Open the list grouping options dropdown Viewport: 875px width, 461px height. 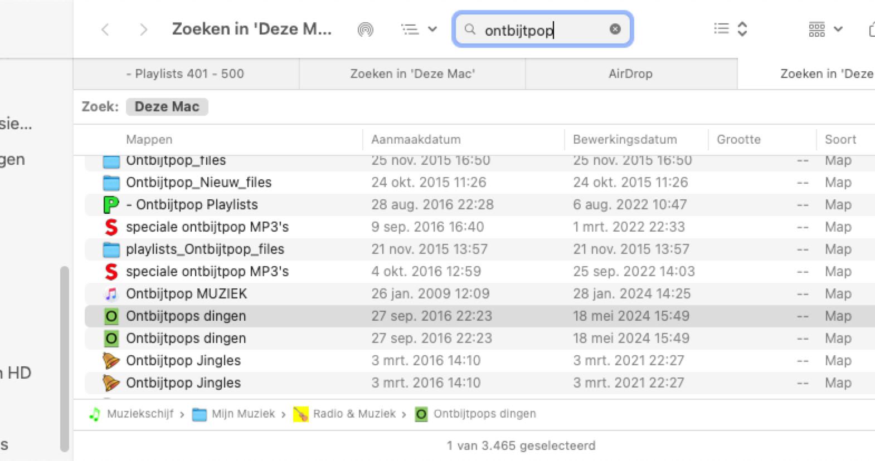click(x=419, y=30)
